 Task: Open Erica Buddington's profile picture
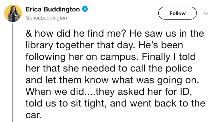[13, 13]
